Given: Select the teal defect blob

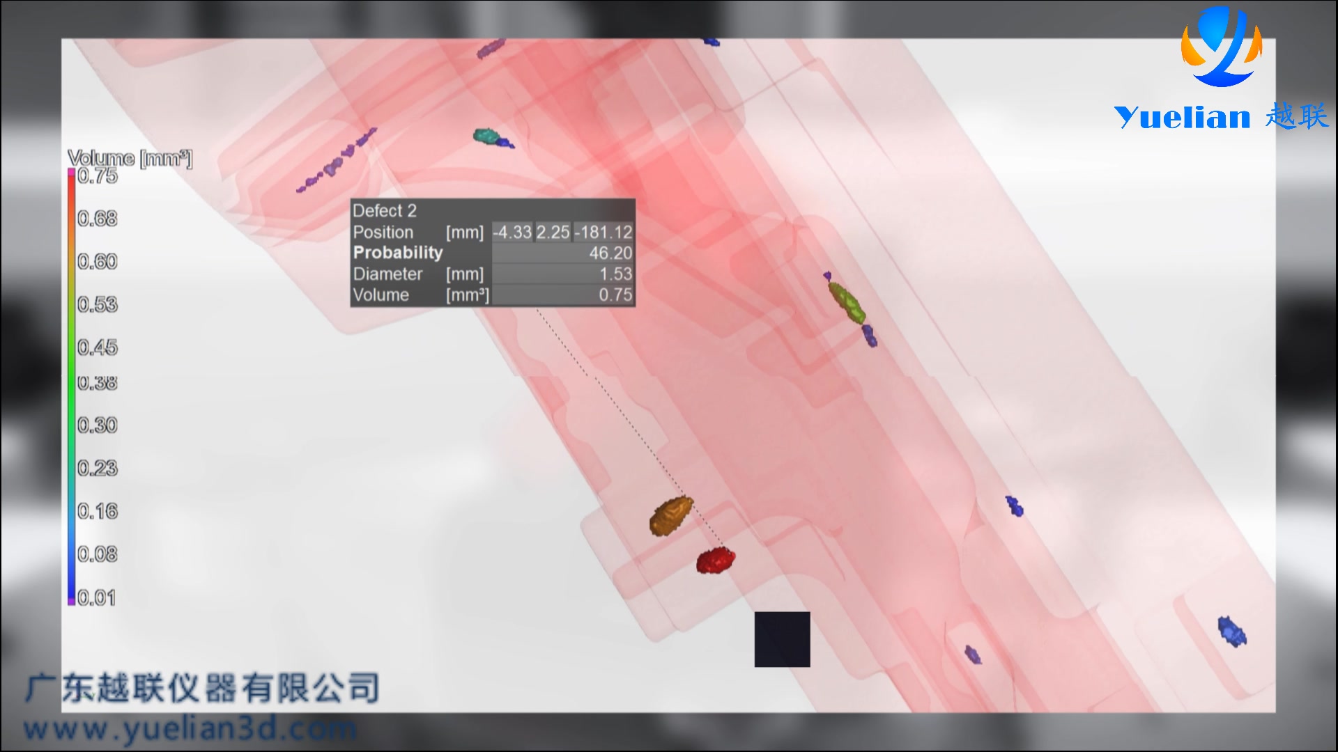Looking at the screenshot, I should click(x=486, y=135).
